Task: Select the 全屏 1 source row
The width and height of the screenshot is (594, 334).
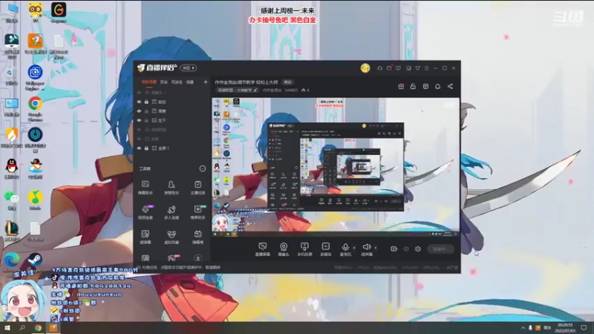Action: point(172,148)
